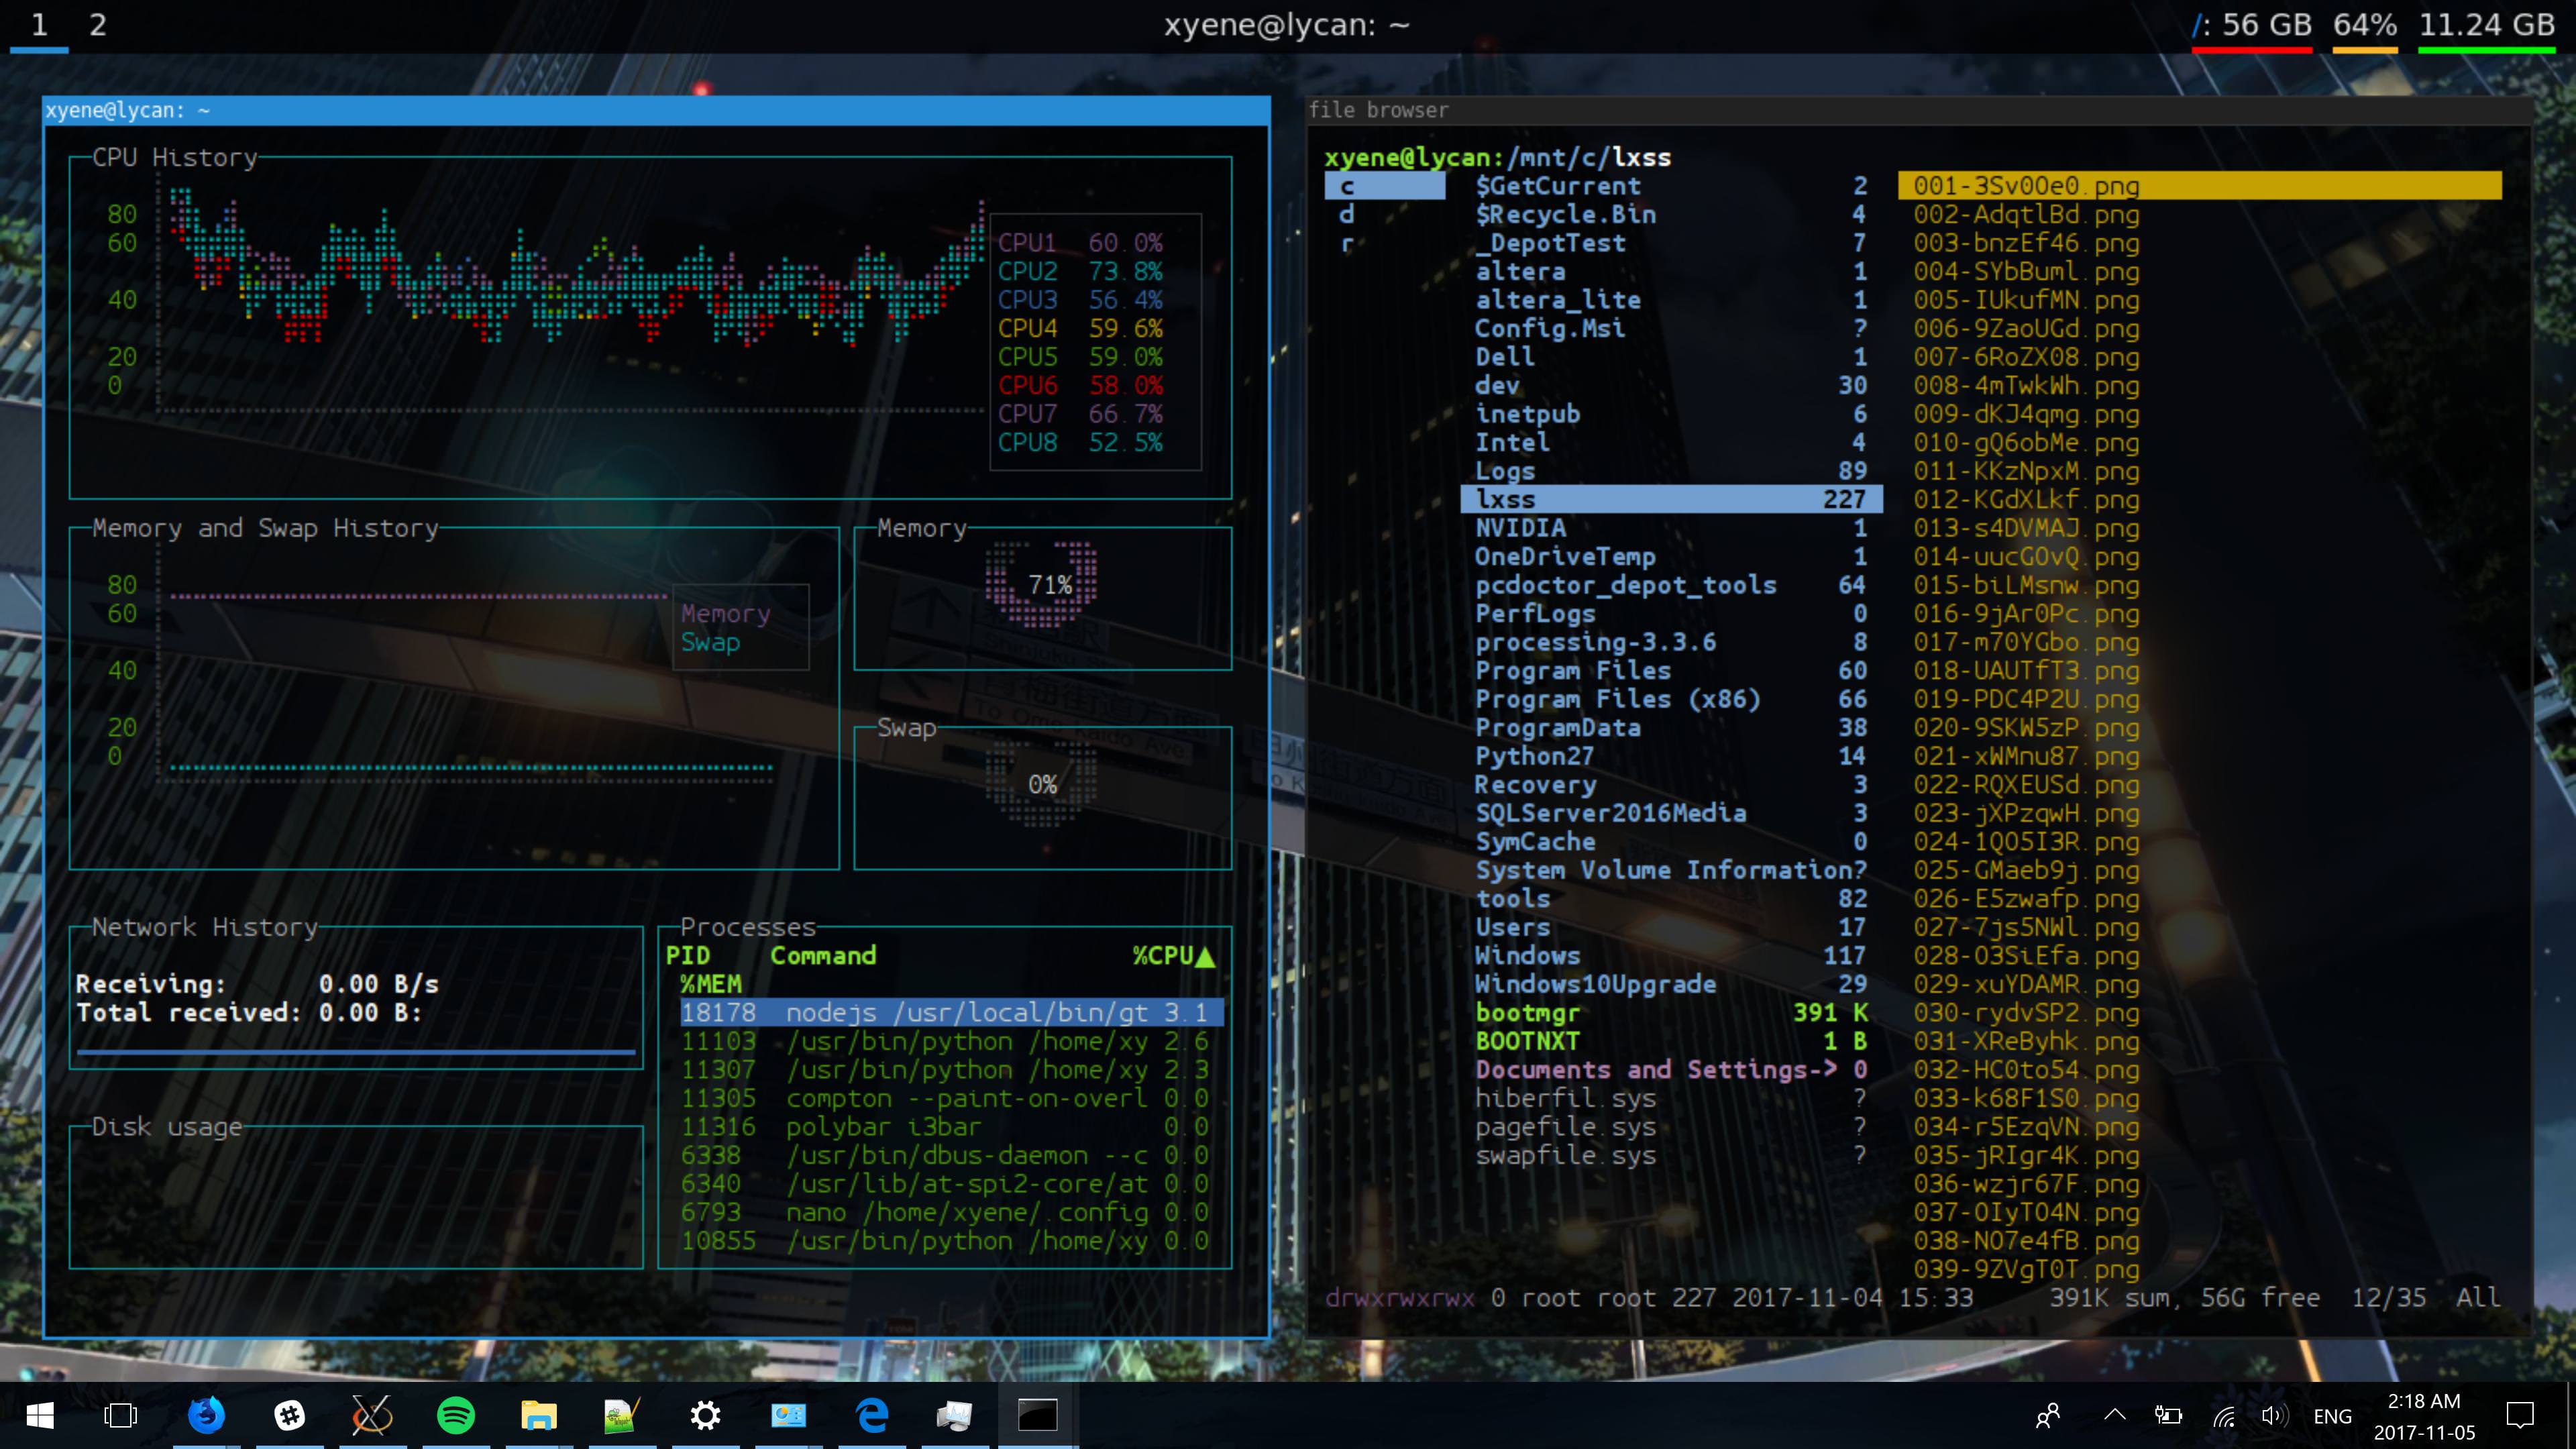This screenshot has width=2576, height=1449.
Task: Switch to workspace 1 in polybar
Action: [x=39, y=25]
